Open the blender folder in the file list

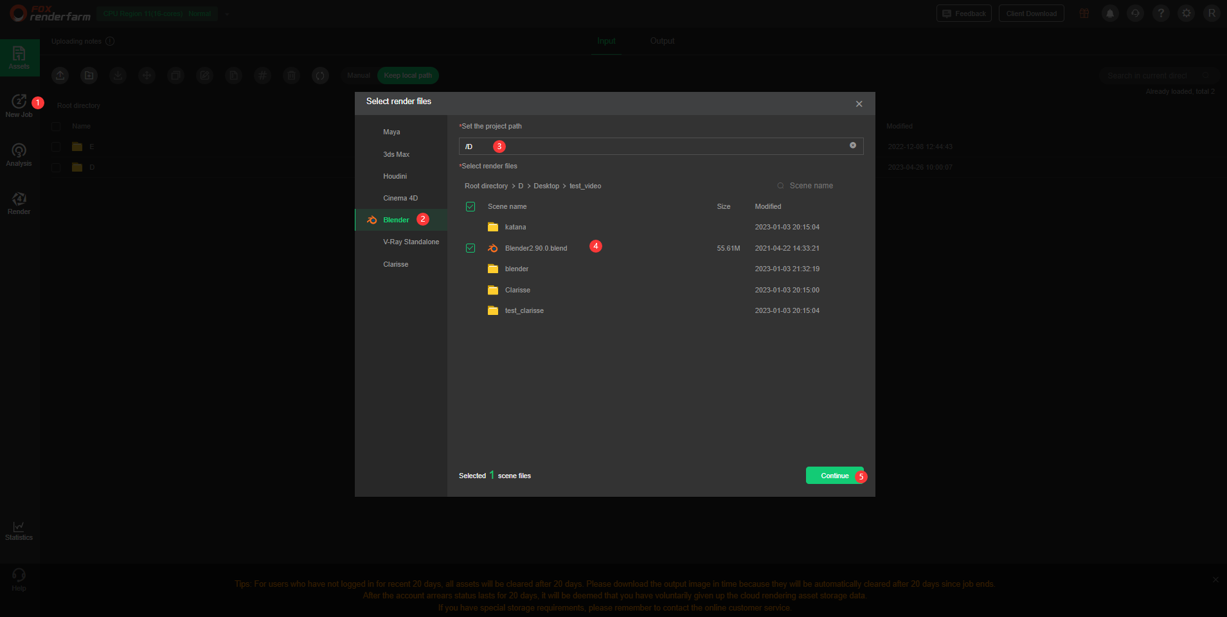[x=517, y=269]
